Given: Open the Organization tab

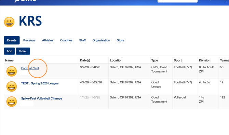Looking at the screenshot, I should (x=101, y=40).
